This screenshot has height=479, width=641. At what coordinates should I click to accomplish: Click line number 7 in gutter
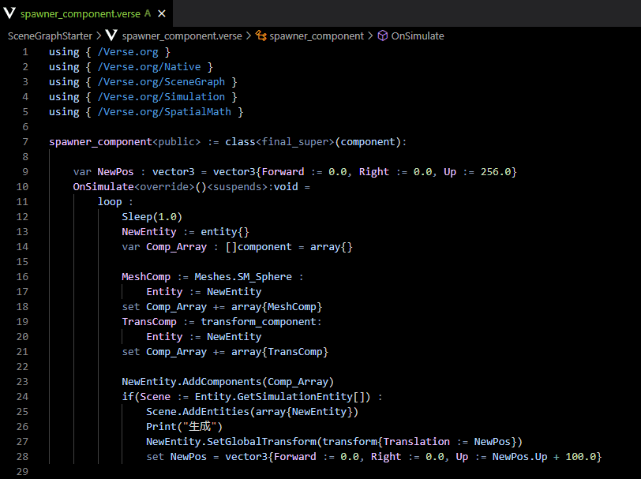(x=25, y=142)
